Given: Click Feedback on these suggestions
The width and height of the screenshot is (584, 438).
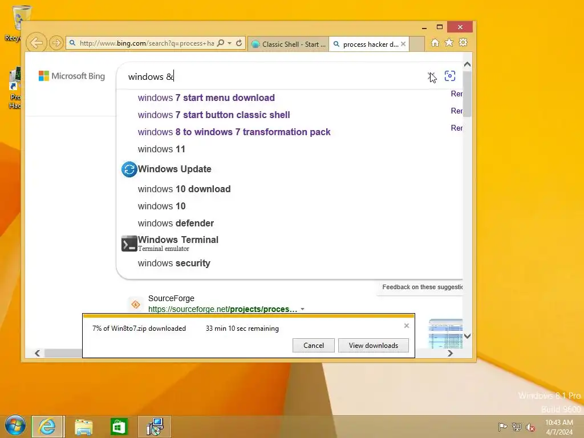Looking at the screenshot, I should (423, 287).
